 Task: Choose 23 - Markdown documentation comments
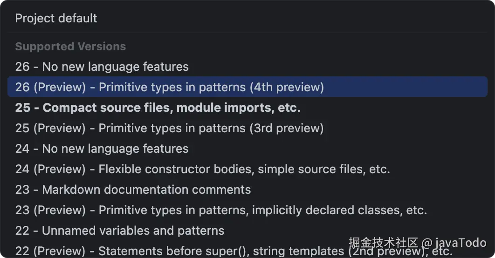click(133, 190)
